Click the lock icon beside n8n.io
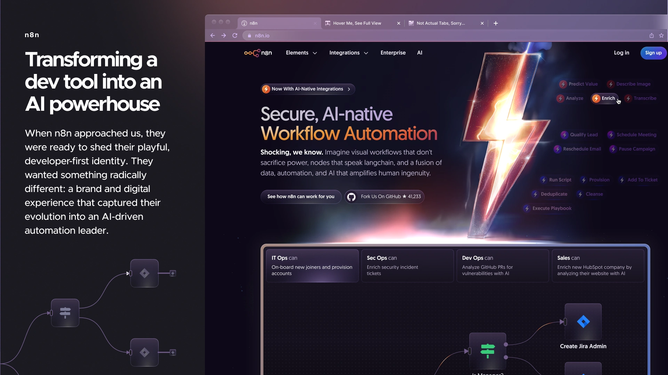This screenshot has height=375, width=668. click(249, 35)
